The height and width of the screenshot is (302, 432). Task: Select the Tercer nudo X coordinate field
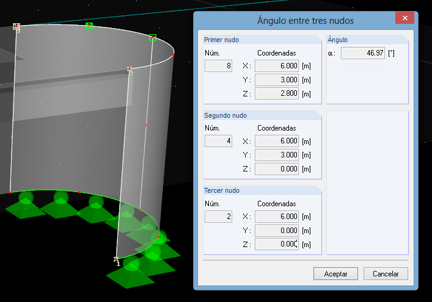point(277,217)
